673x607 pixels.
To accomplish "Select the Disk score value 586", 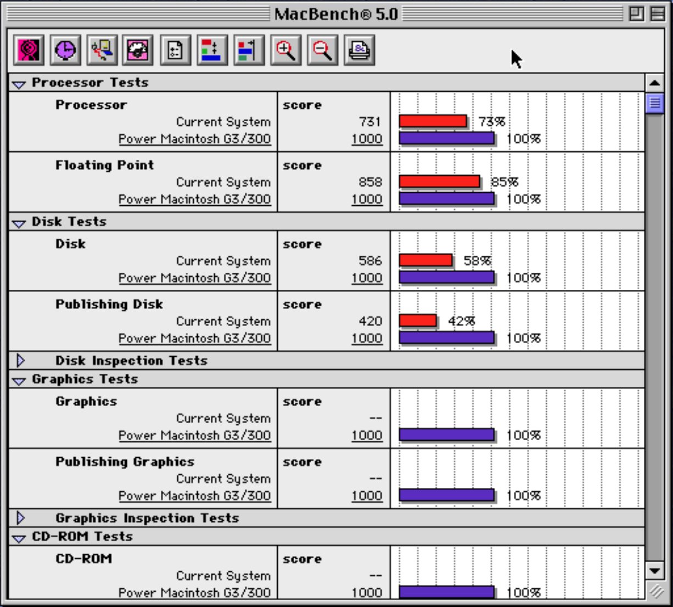I will pyautogui.click(x=370, y=261).
